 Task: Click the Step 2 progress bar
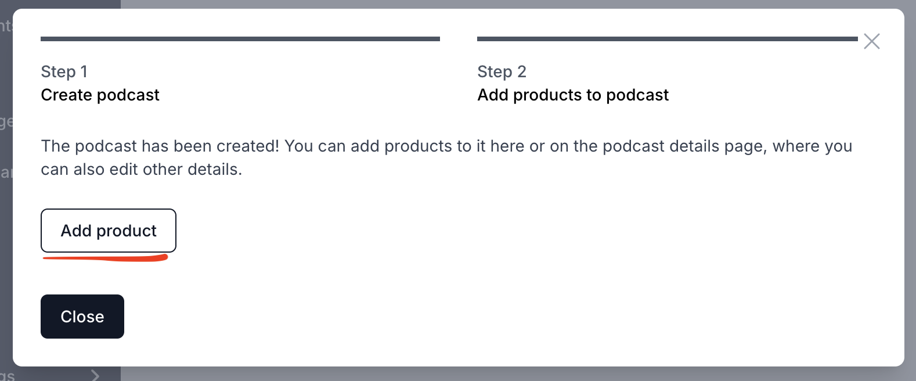click(x=666, y=39)
